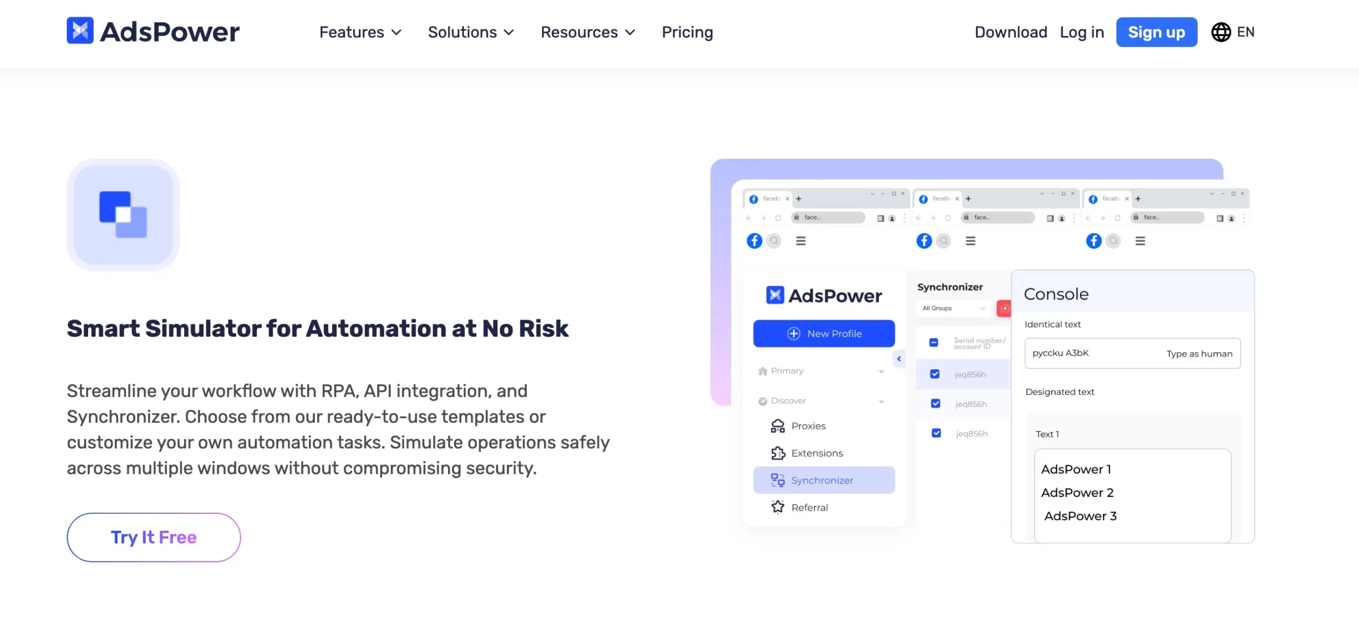The width and height of the screenshot is (1359, 623).
Task: Toggle the Serial number header checkbox
Action: tap(934, 343)
